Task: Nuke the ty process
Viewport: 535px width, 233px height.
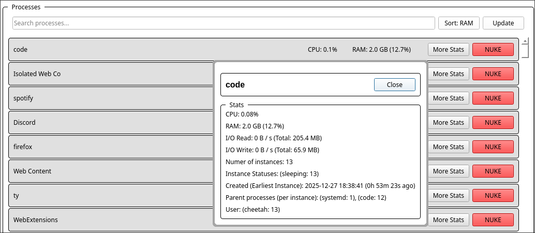Action: [x=493, y=196]
